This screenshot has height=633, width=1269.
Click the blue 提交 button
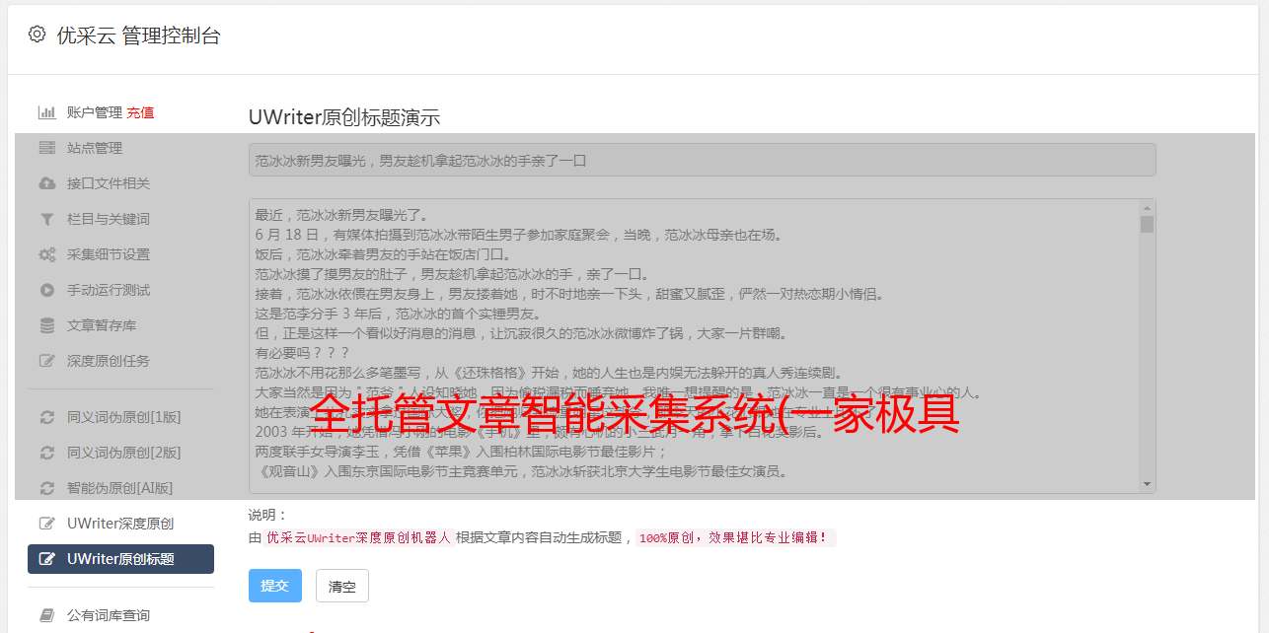point(274,586)
